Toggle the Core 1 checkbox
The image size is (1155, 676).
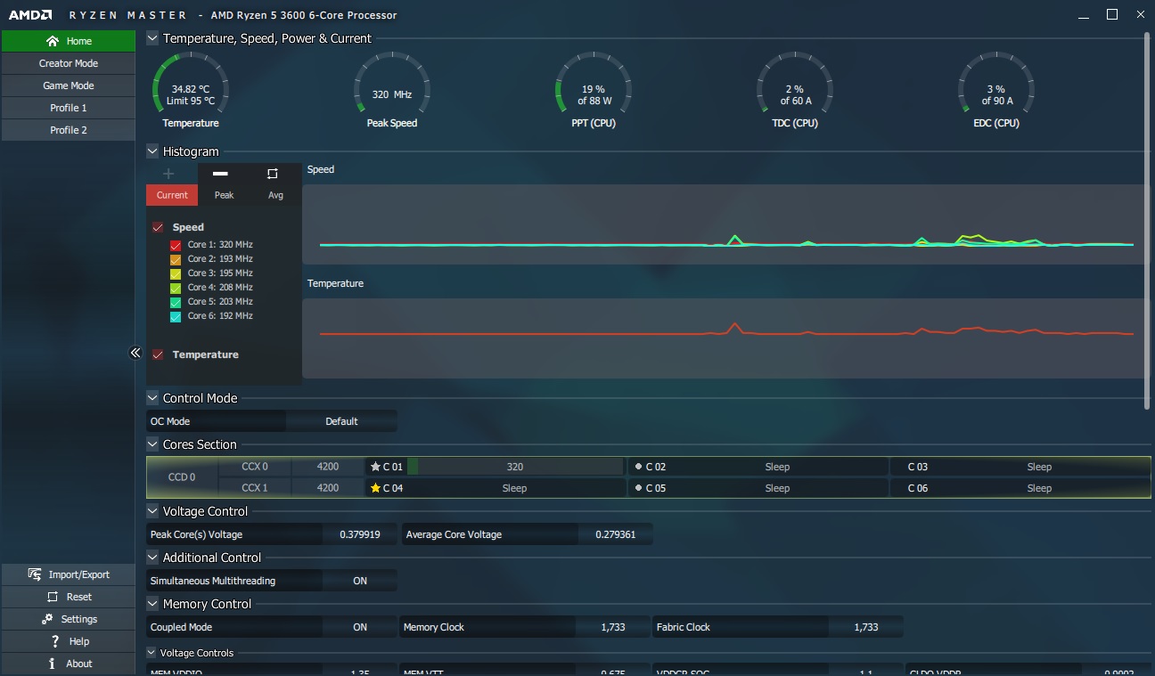(x=176, y=245)
